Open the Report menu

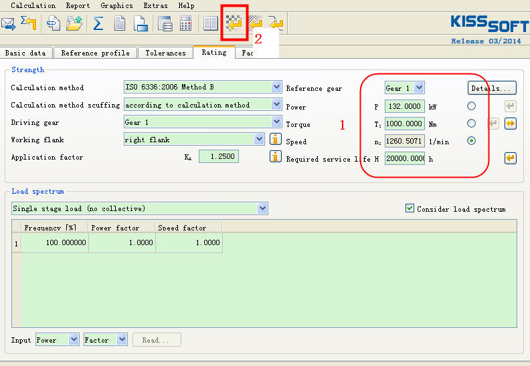click(78, 5)
